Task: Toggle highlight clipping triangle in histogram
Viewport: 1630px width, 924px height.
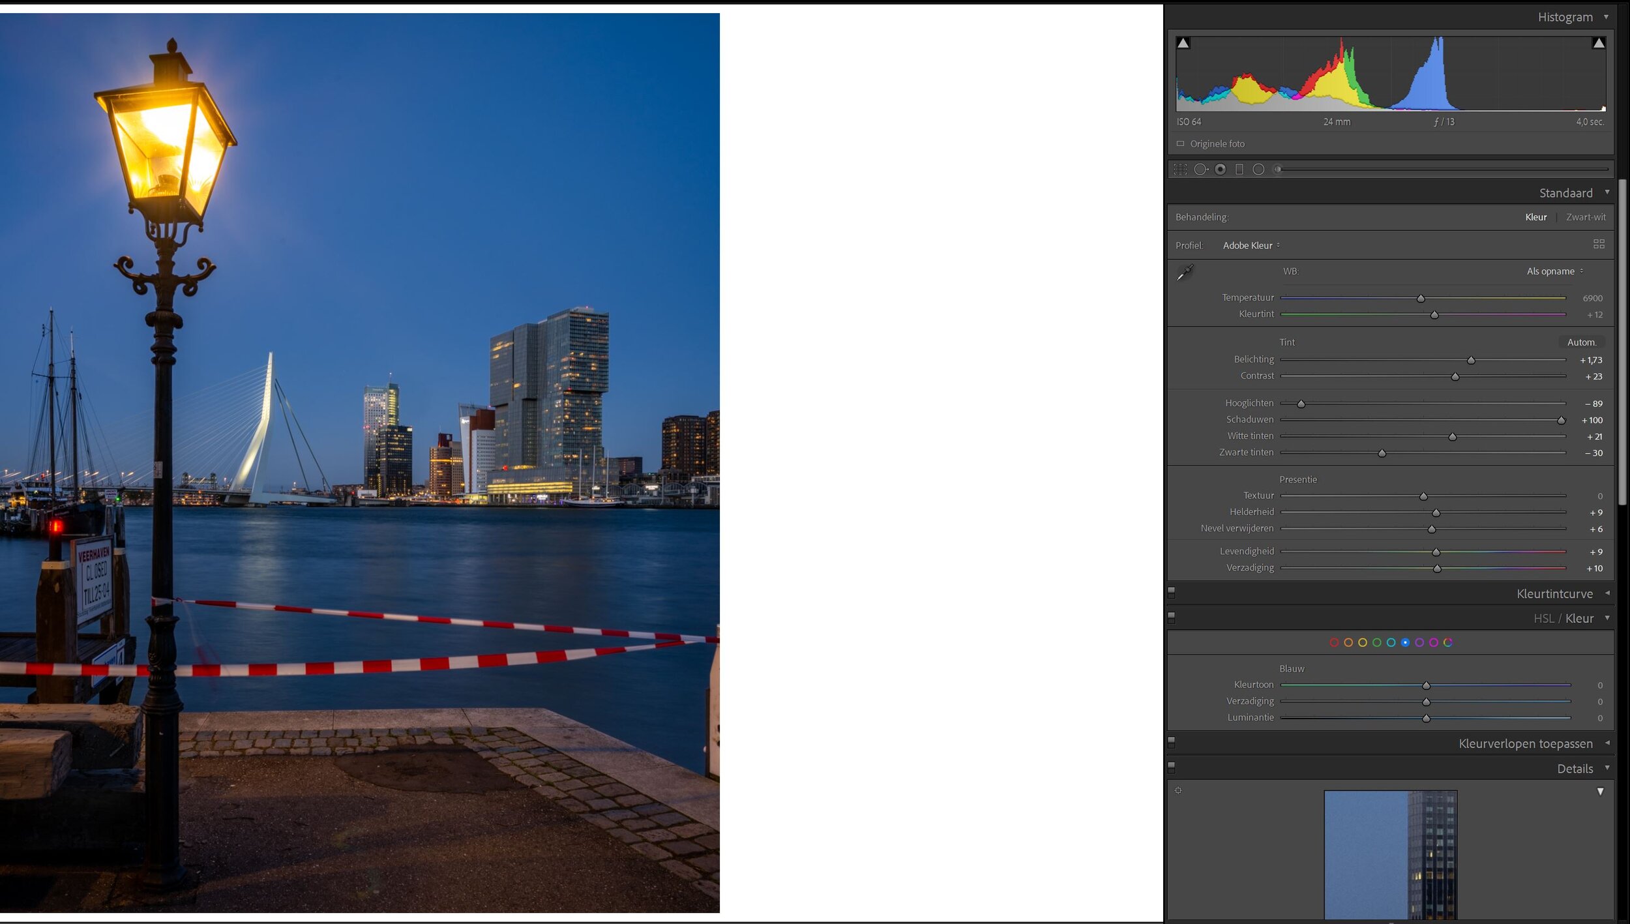Action: (x=1599, y=43)
